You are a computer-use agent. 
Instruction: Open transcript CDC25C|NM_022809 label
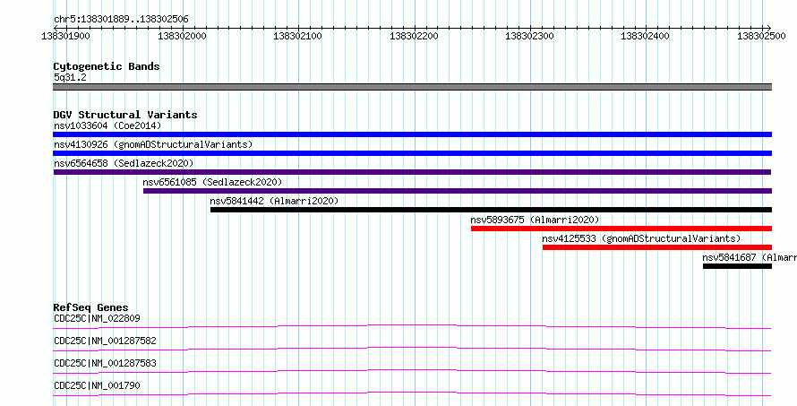(97, 318)
